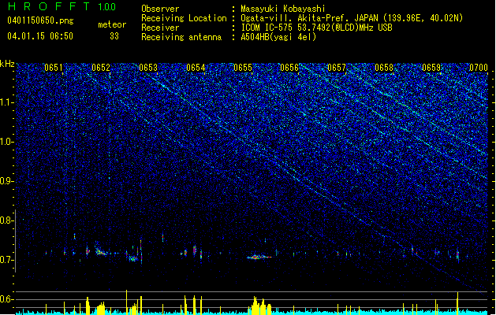The width and height of the screenshot is (496, 315).
Task: Click the 0653 time marker
Action: click(148, 68)
